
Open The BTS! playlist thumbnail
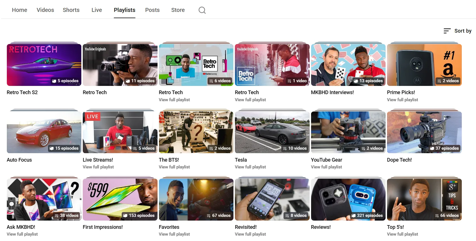pyautogui.click(x=196, y=132)
